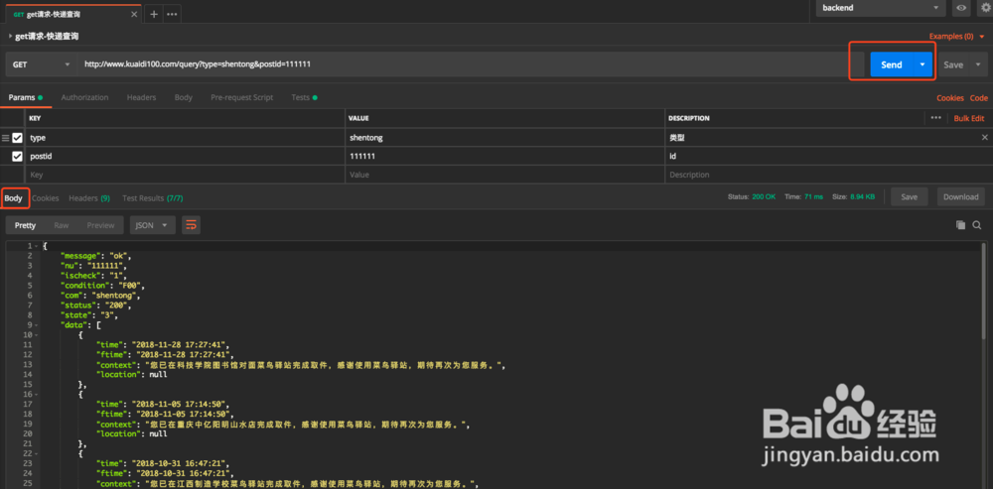Open manage environments gear icon
The height and width of the screenshot is (489, 993).
(985, 8)
